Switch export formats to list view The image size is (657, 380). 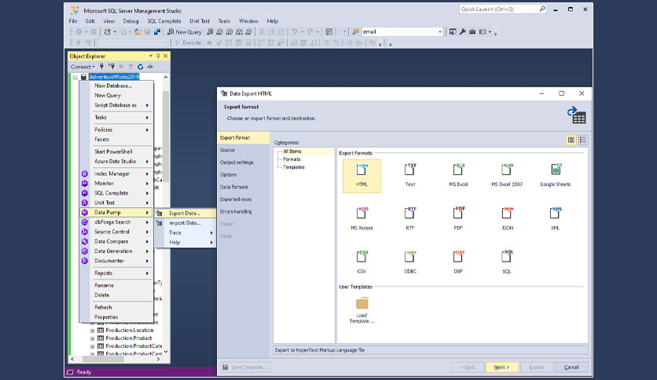pyautogui.click(x=583, y=141)
